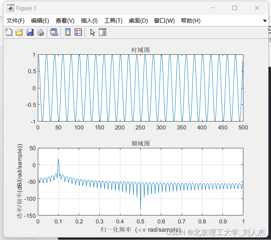271x240 pixels.
Task: Click the Figure 1 window title
Action: point(26,8)
